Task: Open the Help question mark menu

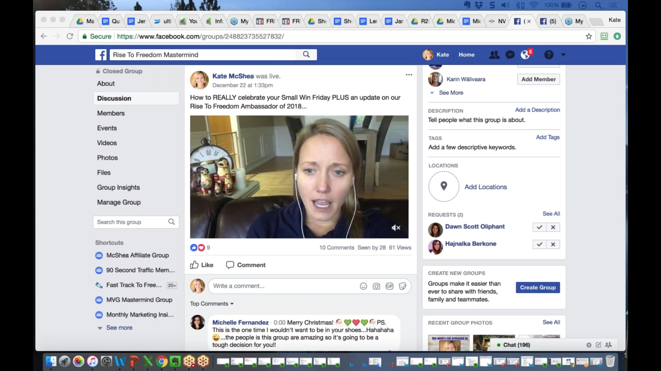Action: click(549, 55)
